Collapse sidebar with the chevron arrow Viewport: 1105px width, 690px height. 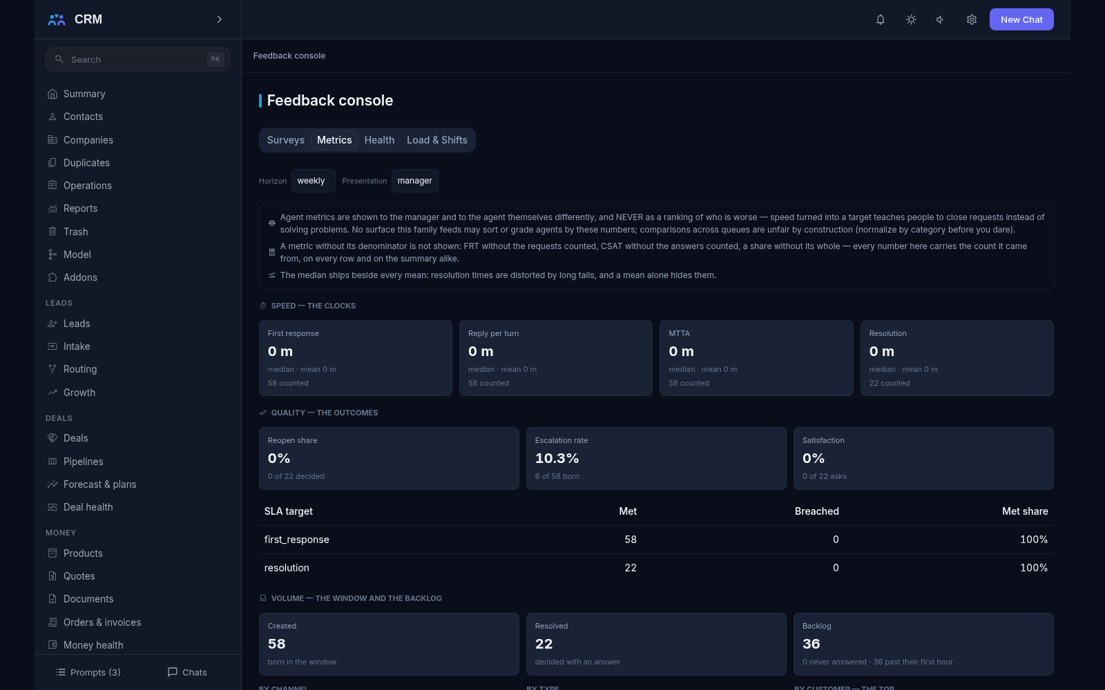220,19
